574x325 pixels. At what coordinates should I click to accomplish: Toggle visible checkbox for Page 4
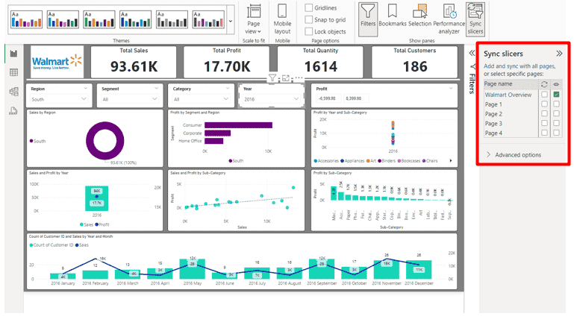[x=556, y=133]
